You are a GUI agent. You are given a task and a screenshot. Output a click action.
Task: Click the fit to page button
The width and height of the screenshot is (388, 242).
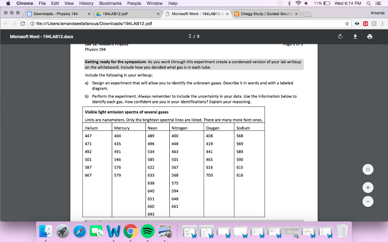pos(368,169)
